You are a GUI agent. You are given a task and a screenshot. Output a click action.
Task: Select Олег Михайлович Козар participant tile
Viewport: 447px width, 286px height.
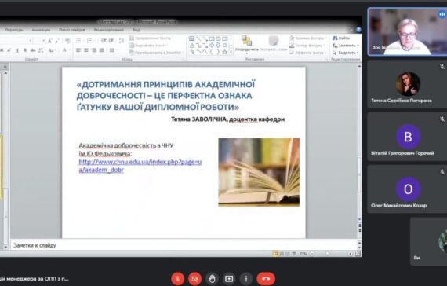pos(407,189)
